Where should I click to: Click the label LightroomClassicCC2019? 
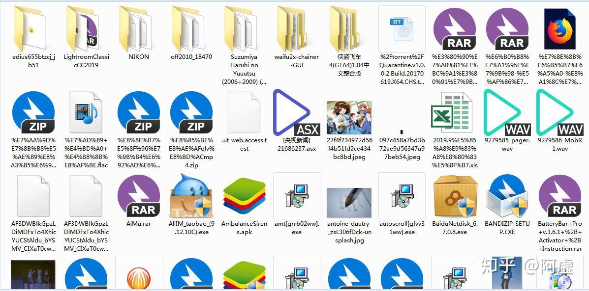pyautogui.click(x=86, y=61)
